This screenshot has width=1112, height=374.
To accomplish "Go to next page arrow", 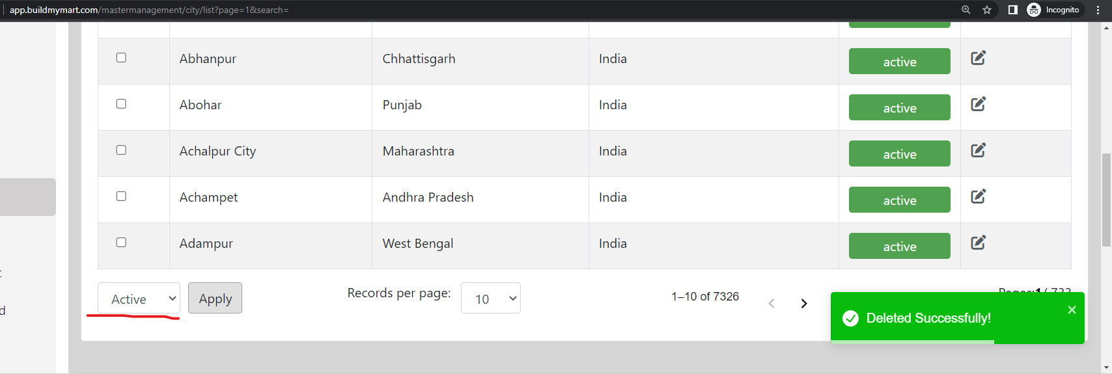I will pyautogui.click(x=804, y=303).
